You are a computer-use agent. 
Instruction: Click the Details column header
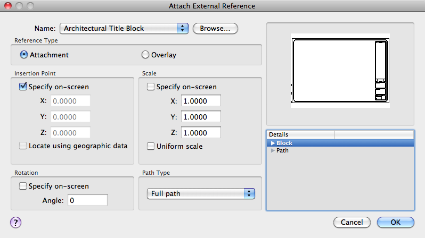(300, 134)
